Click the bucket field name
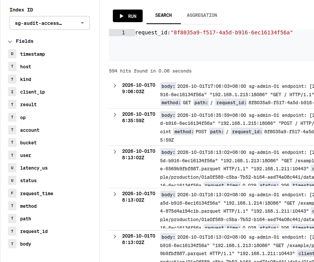Screen dimensions: 314x262 [28, 143]
